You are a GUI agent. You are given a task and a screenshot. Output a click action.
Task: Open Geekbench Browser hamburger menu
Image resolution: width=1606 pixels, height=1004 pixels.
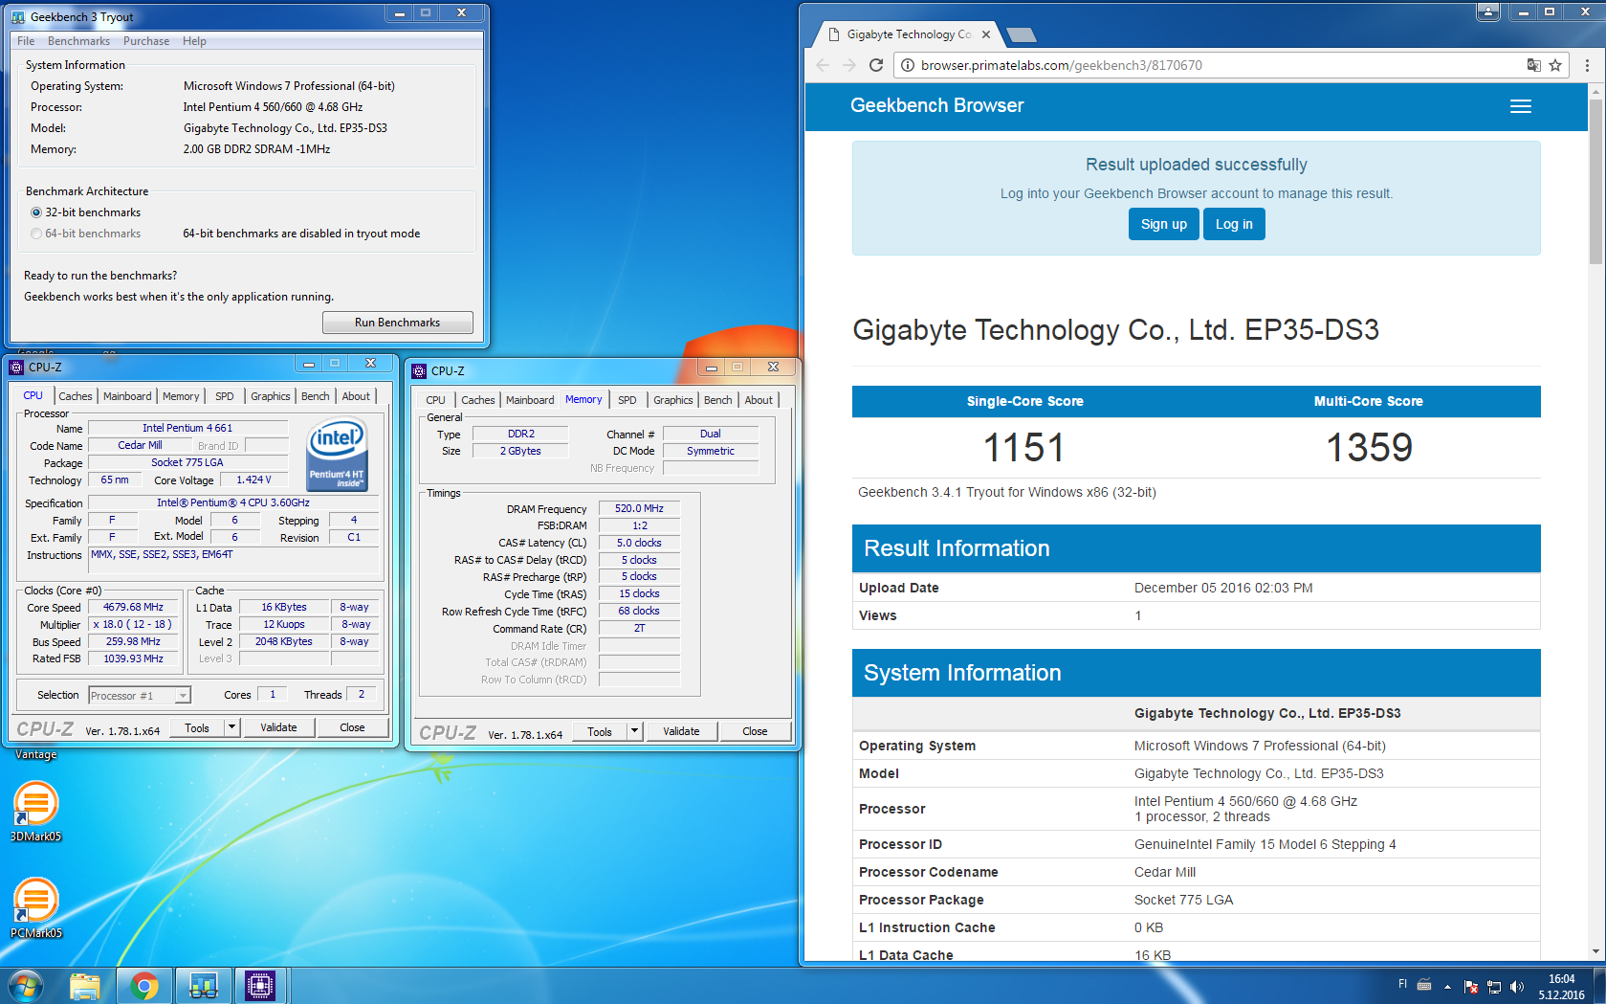click(1521, 106)
